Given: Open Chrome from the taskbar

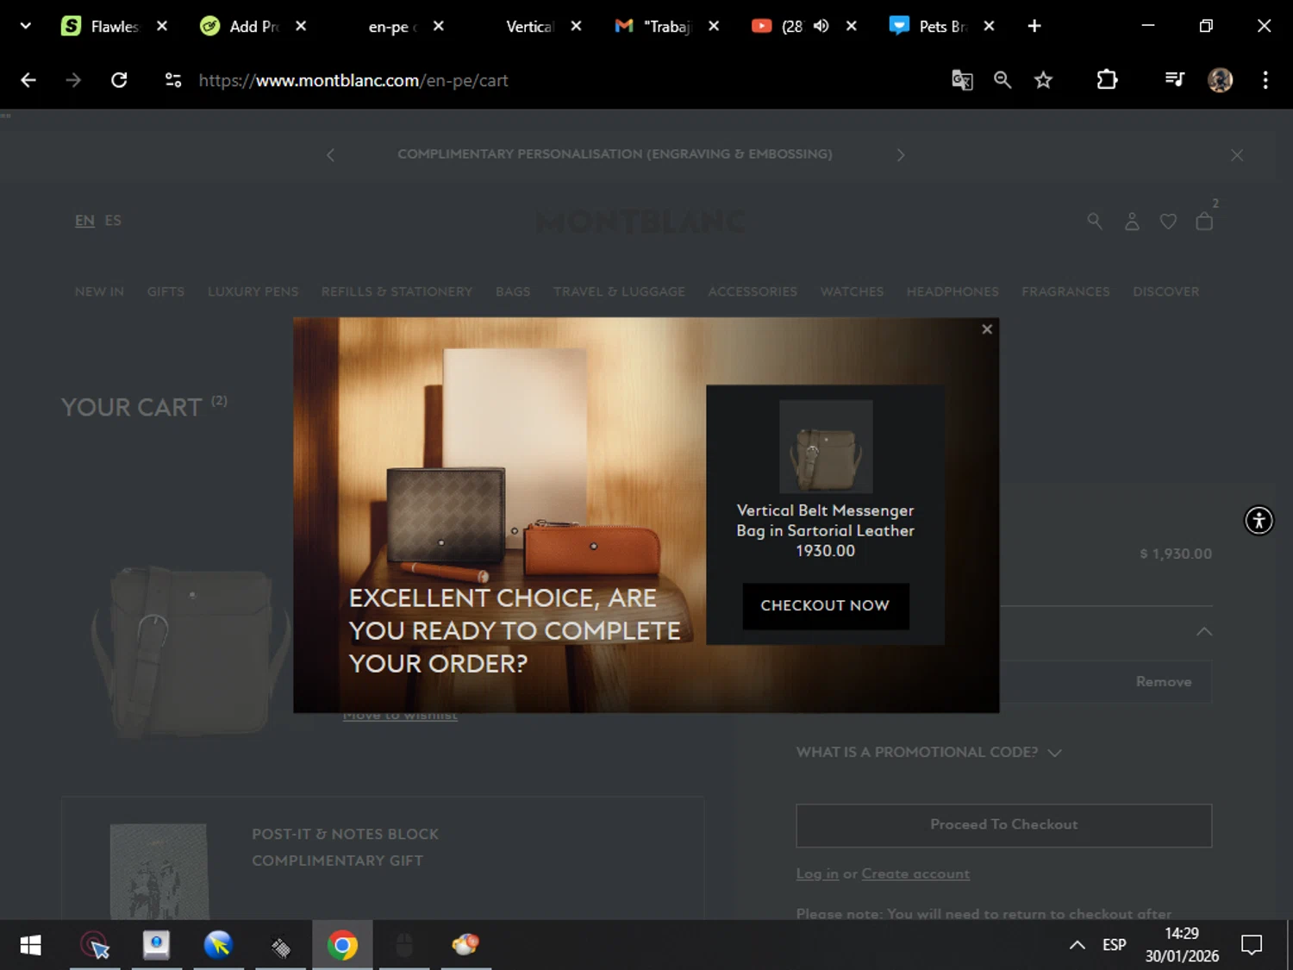Looking at the screenshot, I should tap(342, 946).
